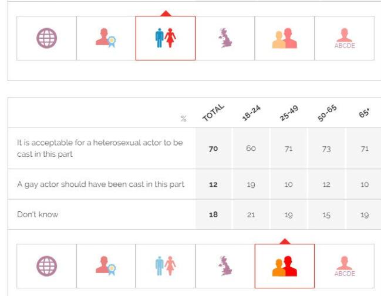Screen dimensions: 381x296
Task: Open the UK map region icon in the upper row
Action: (x=225, y=38)
